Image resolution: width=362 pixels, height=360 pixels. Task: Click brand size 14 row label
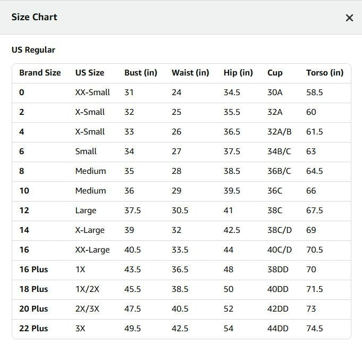(x=24, y=230)
